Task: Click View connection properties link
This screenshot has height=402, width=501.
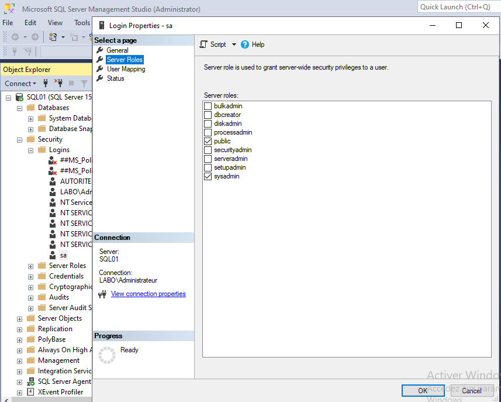Action: click(148, 294)
